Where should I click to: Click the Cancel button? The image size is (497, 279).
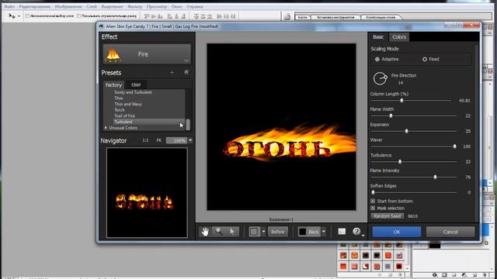pyautogui.click(x=450, y=232)
